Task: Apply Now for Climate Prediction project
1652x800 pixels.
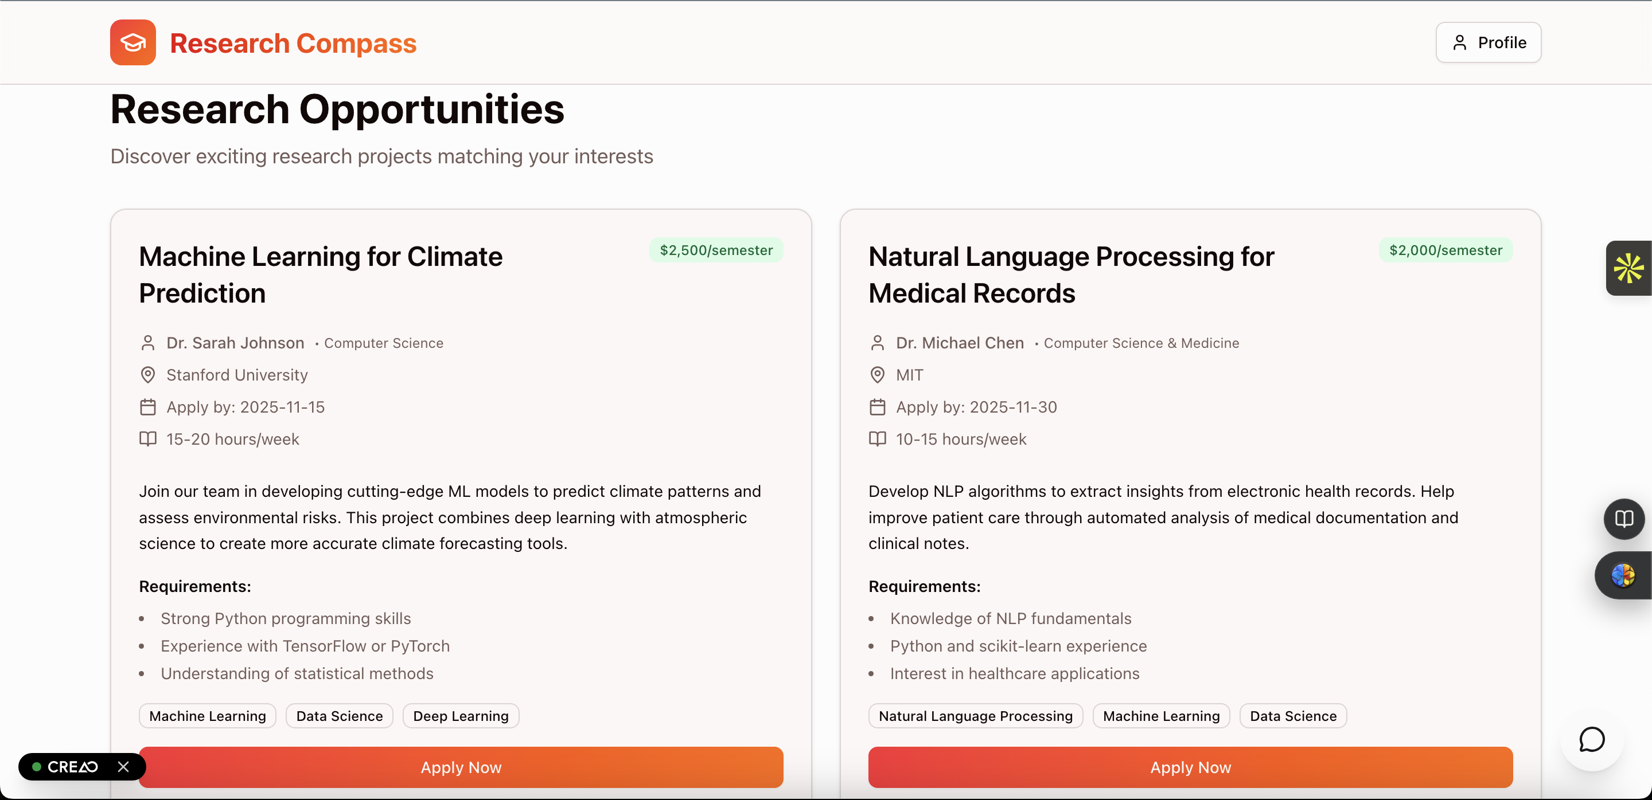Action: 461,767
